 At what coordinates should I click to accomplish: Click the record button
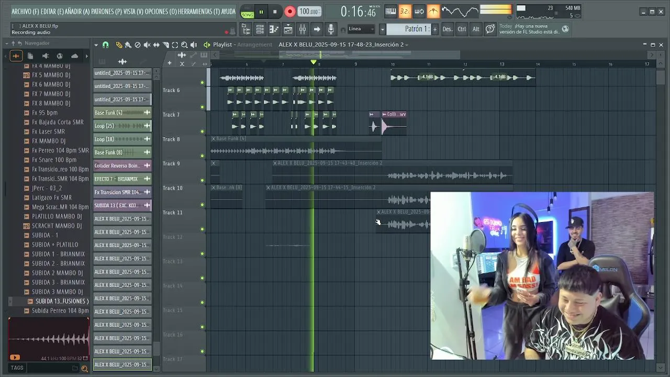pos(289,12)
